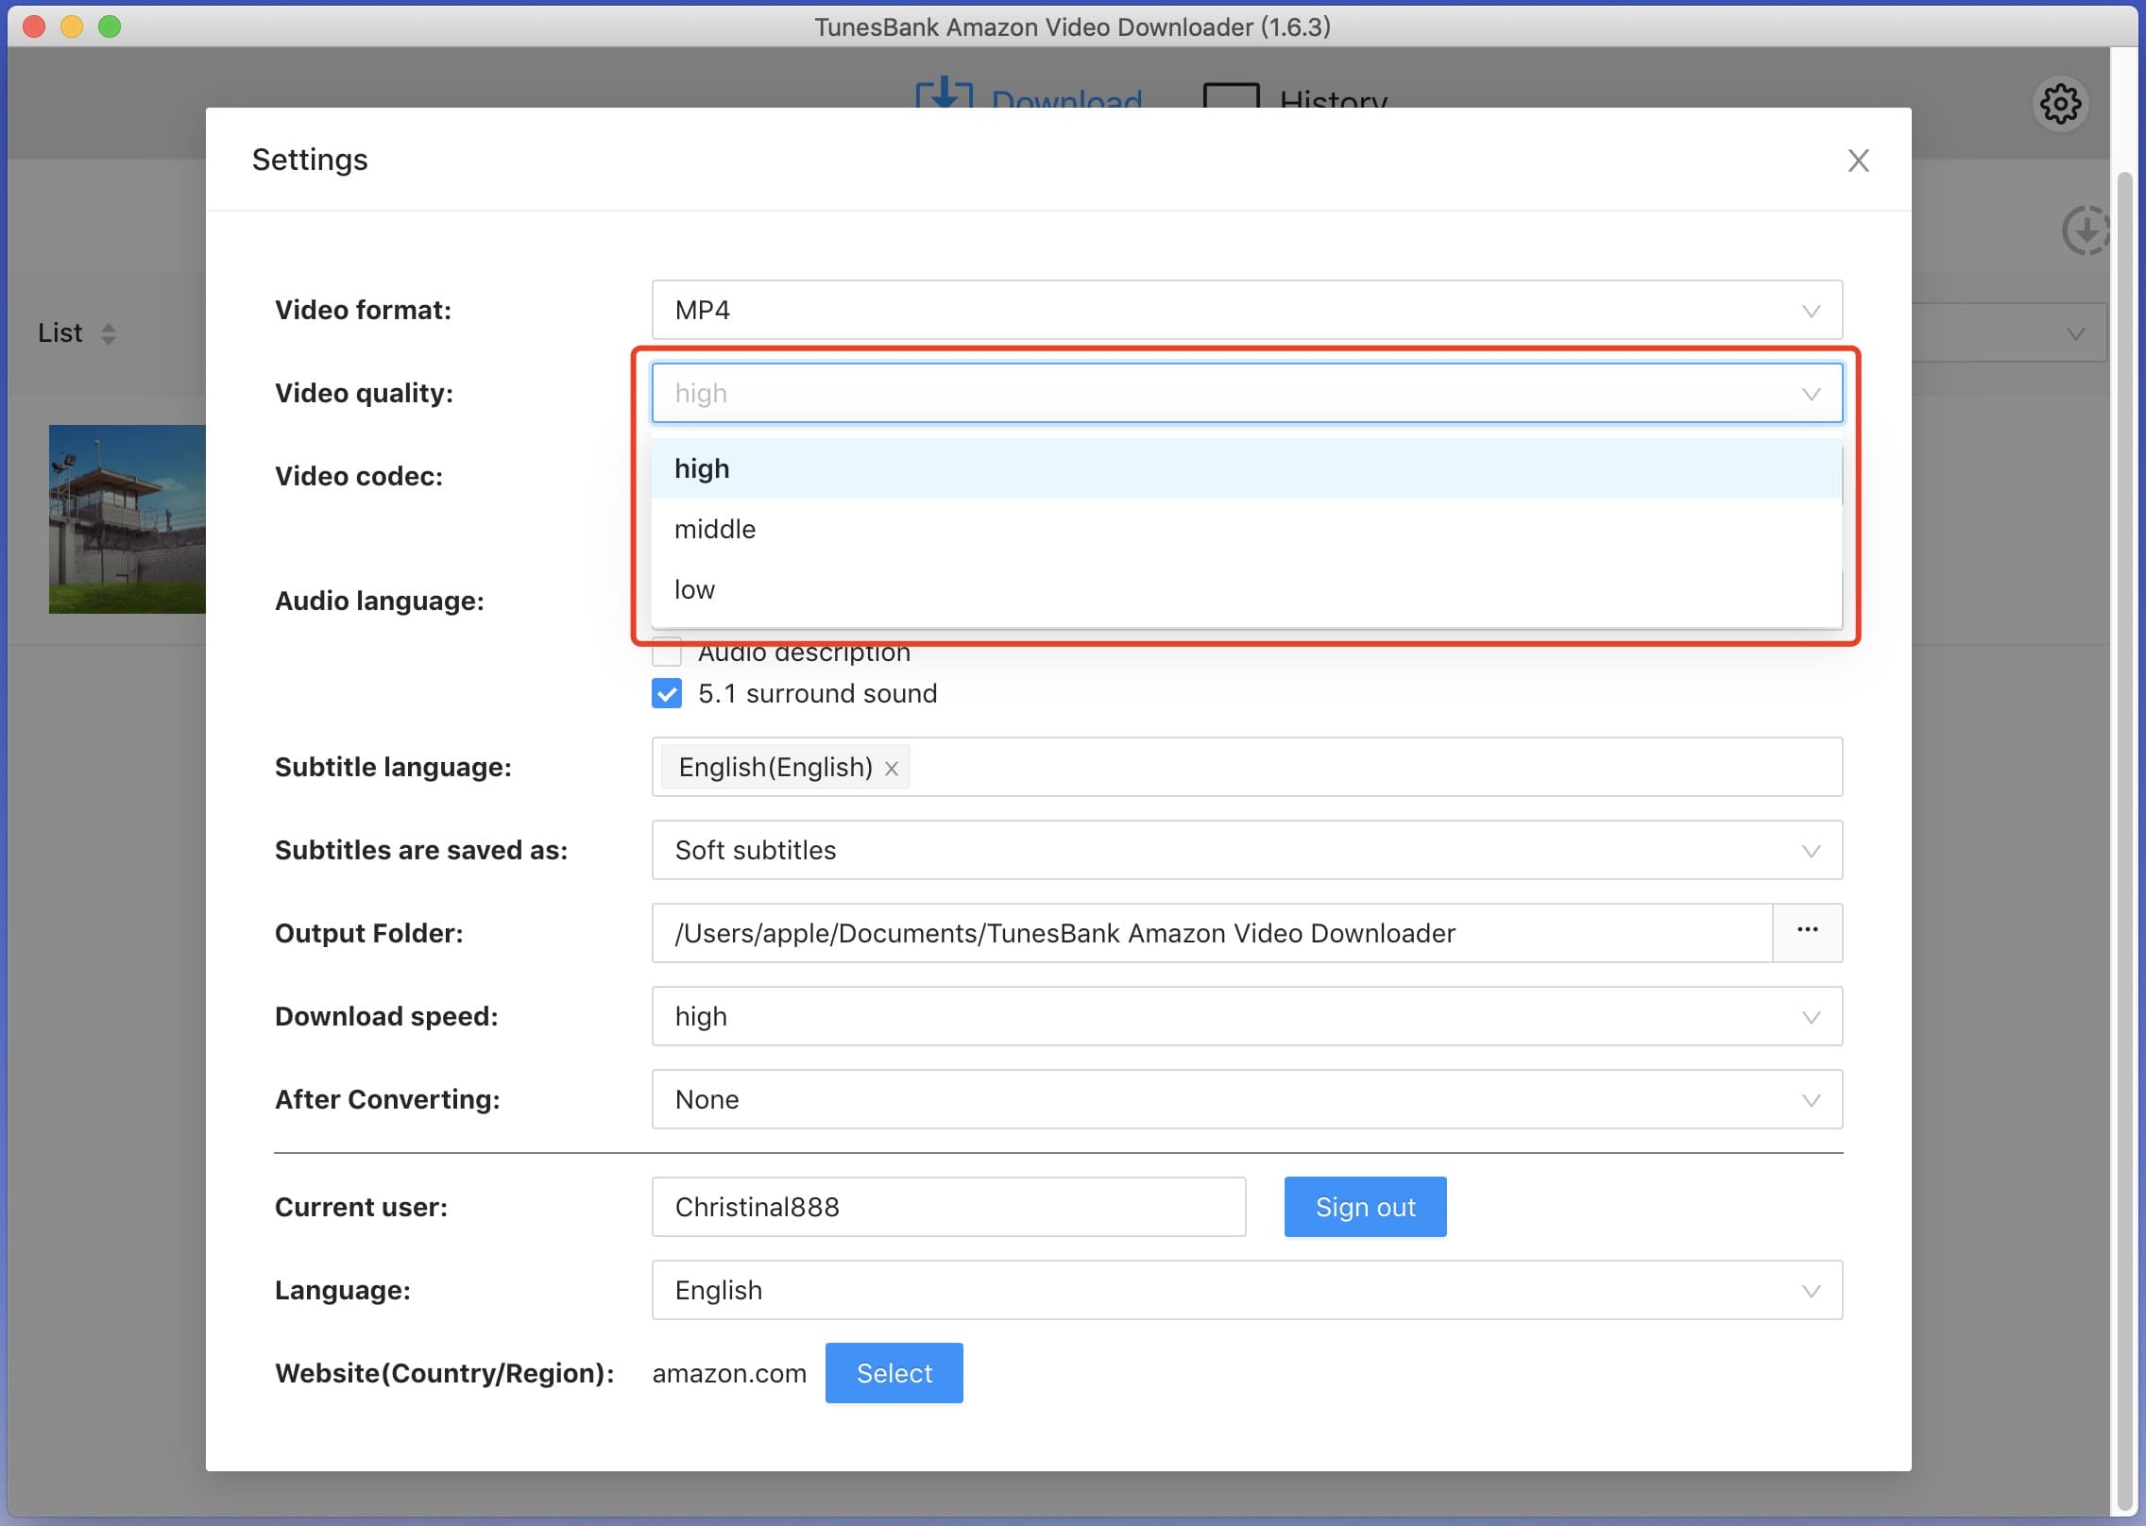Open the Download speed dropdown

tap(1246, 1016)
